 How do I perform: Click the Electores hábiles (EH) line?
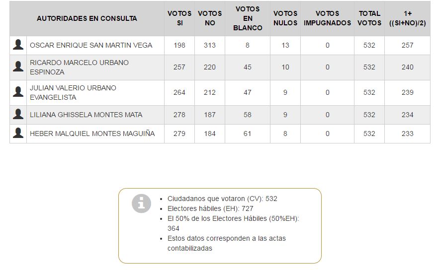pos(210,208)
